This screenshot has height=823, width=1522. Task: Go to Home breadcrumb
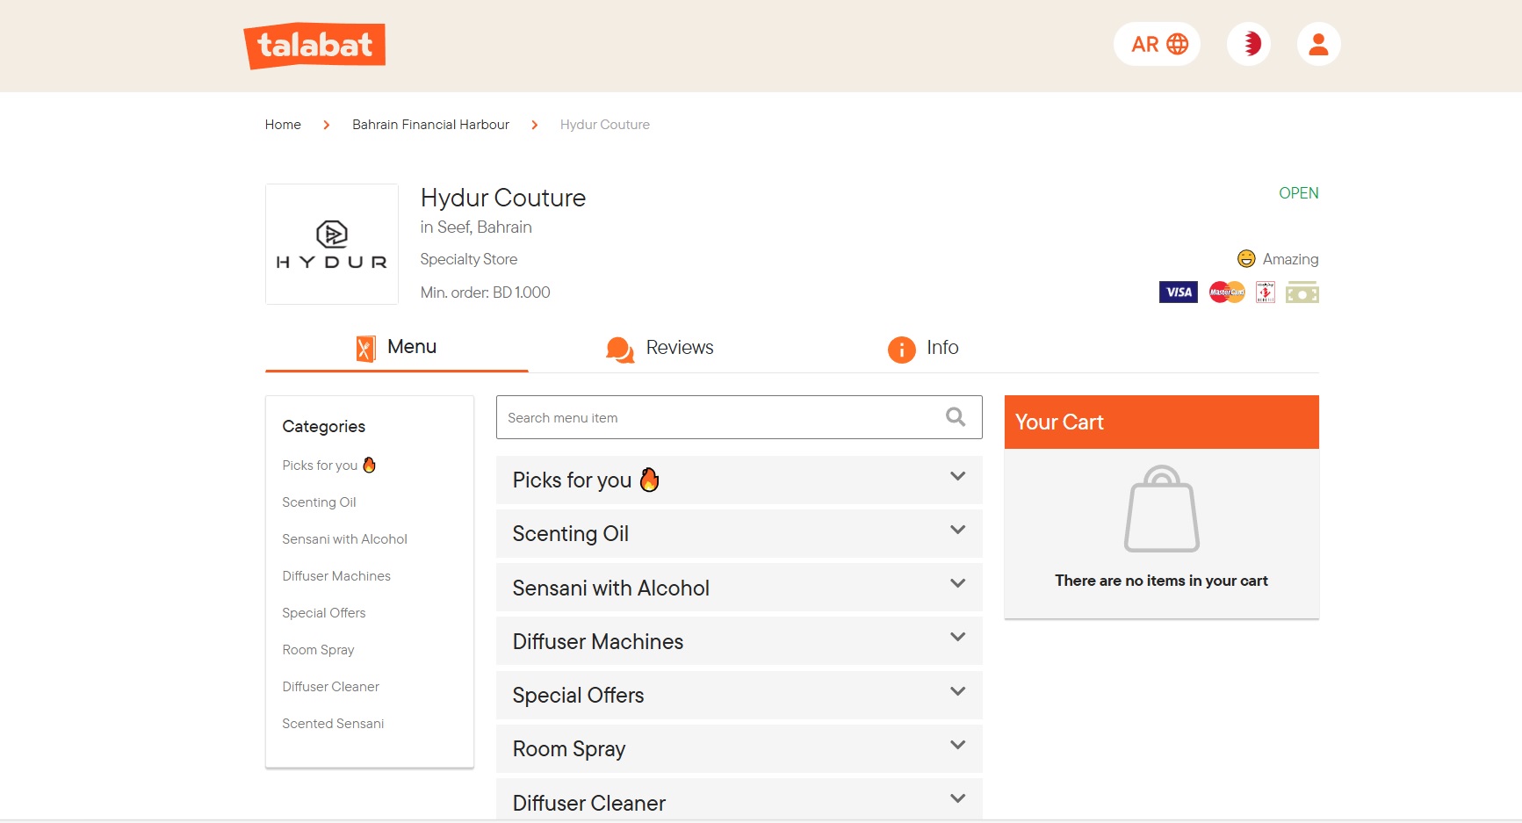click(x=283, y=125)
